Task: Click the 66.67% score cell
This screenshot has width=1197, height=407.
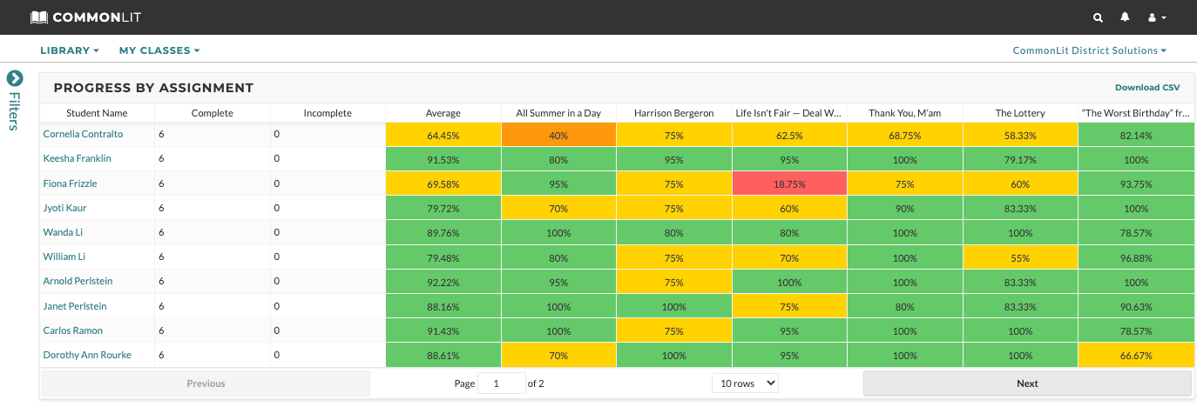Action: pos(1136,355)
